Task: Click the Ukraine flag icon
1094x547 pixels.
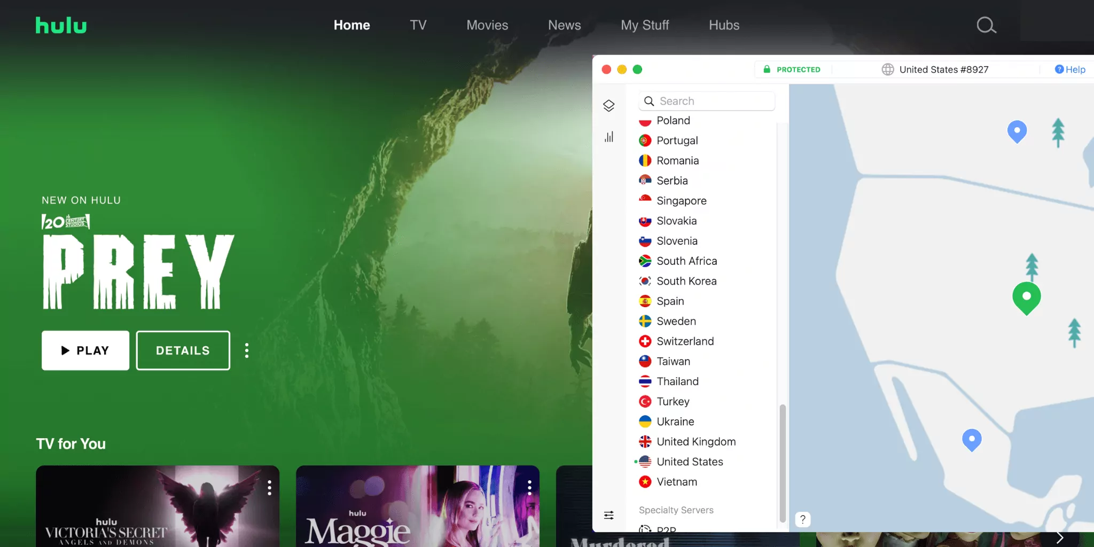Action: pyautogui.click(x=645, y=421)
